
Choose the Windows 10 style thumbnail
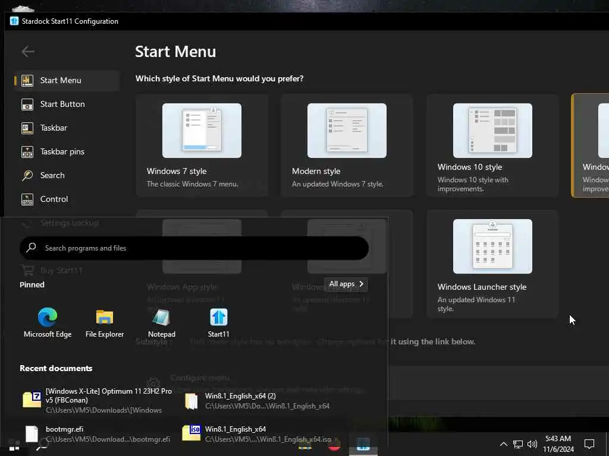[492, 130]
